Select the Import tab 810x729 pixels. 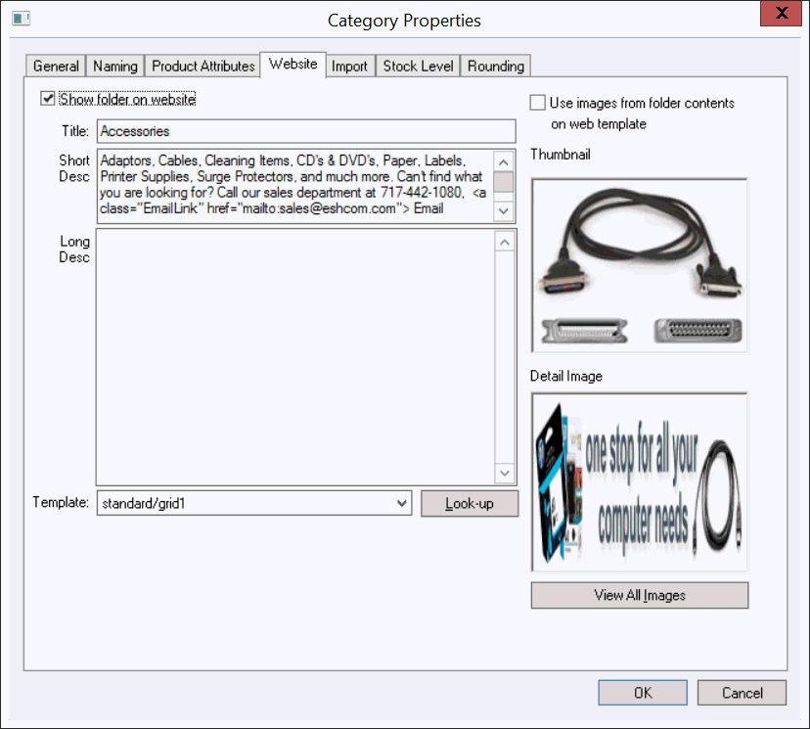pos(349,67)
